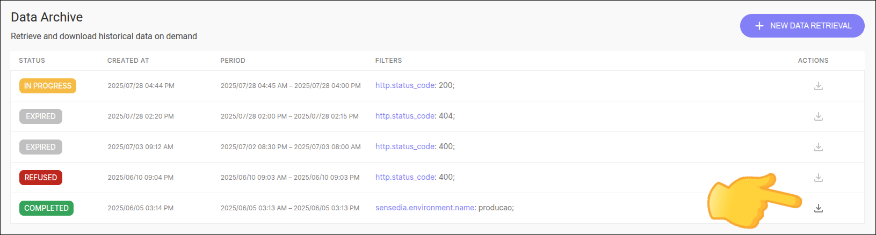Open the sensedia.environment.name filter link
The width and height of the screenshot is (876, 235).
pos(425,208)
